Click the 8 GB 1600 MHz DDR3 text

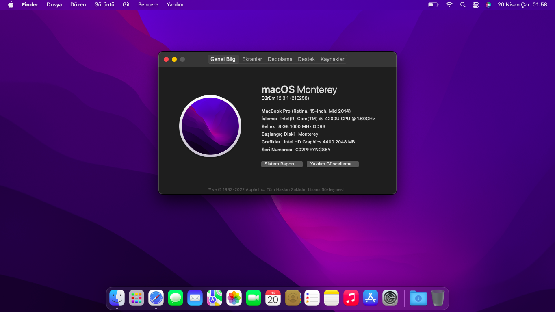pyautogui.click(x=302, y=126)
